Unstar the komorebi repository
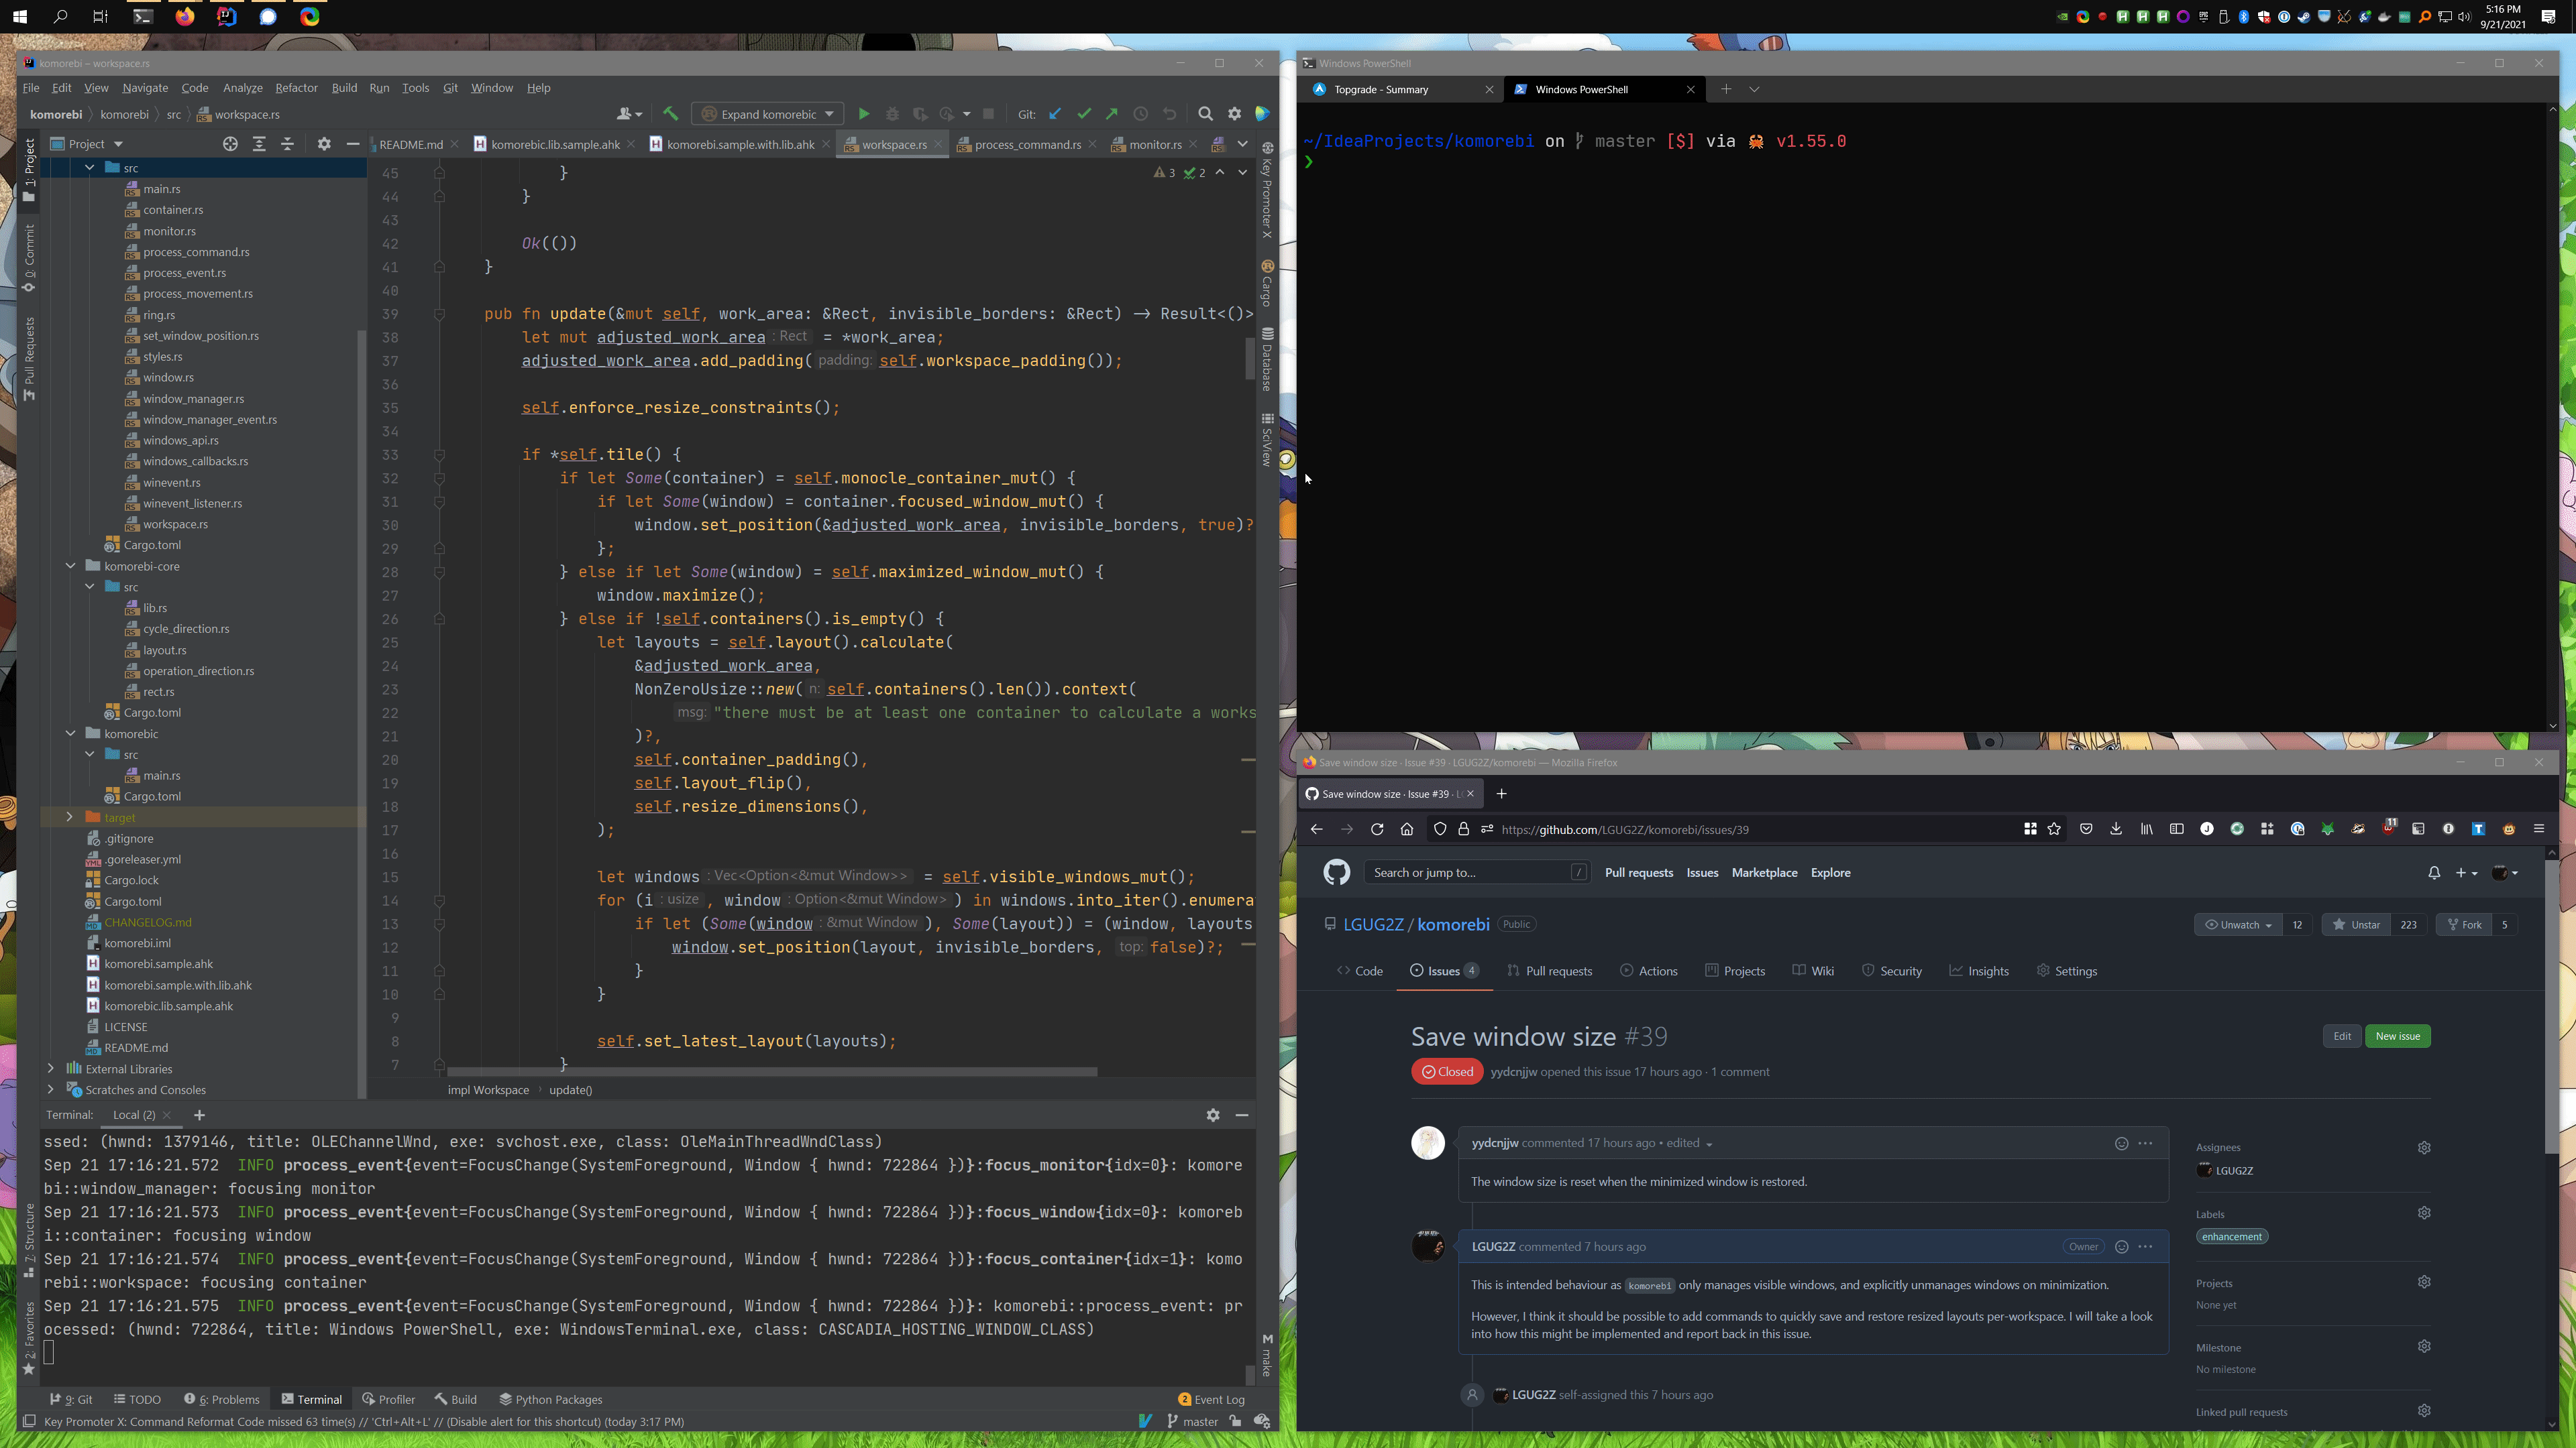2576x1448 pixels. [2356, 924]
